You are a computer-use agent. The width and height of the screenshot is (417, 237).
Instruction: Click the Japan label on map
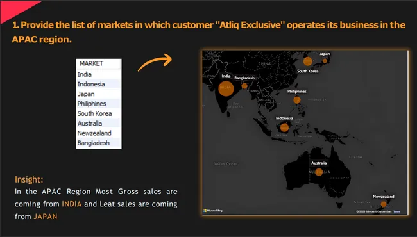(x=325, y=54)
